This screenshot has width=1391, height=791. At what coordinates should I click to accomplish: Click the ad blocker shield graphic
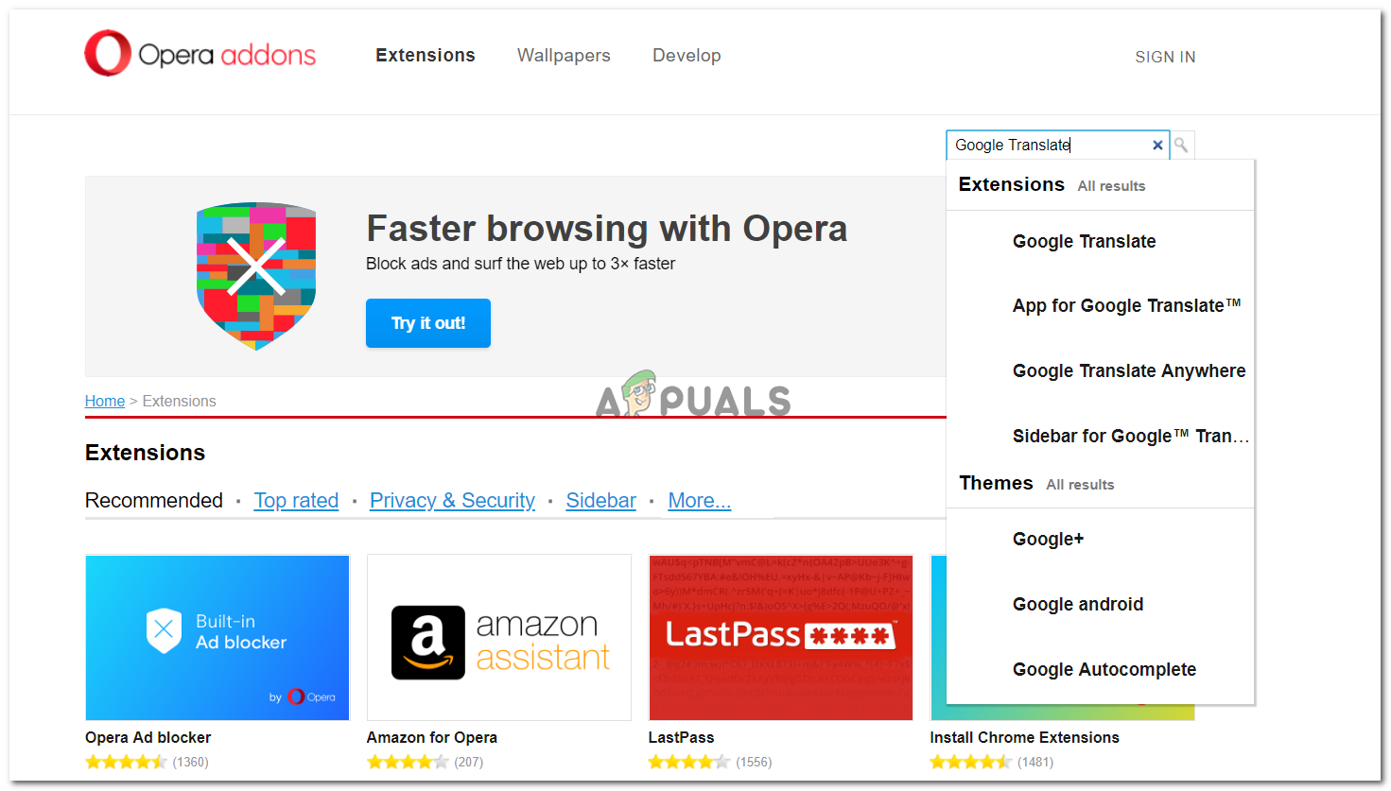(x=256, y=275)
